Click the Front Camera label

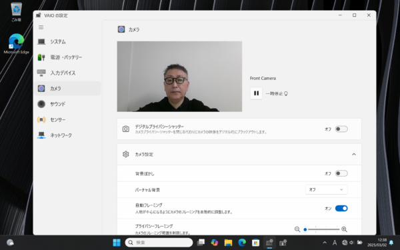click(x=263, y=78)
